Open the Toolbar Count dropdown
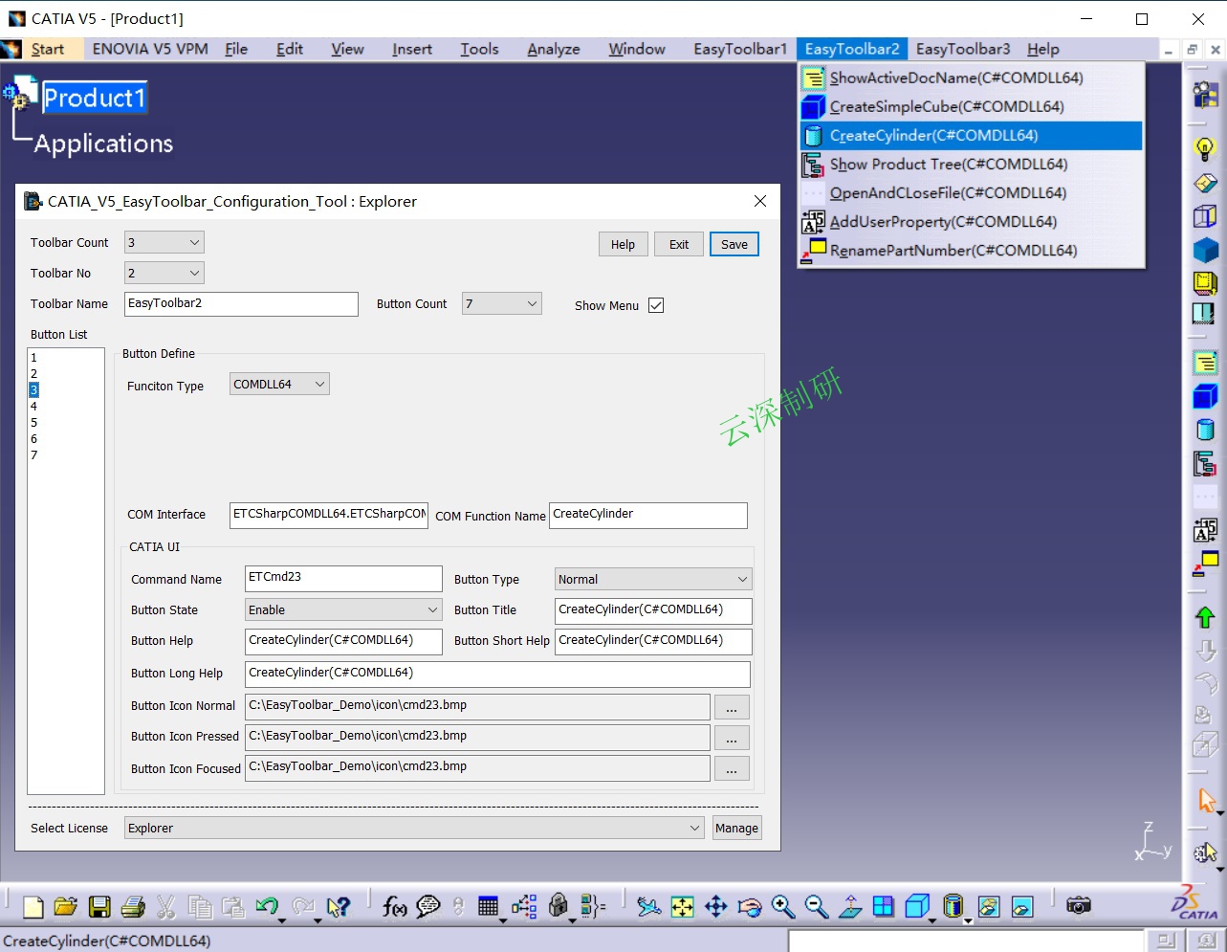This screenshot has width=1227, height=952. point(164,243)
